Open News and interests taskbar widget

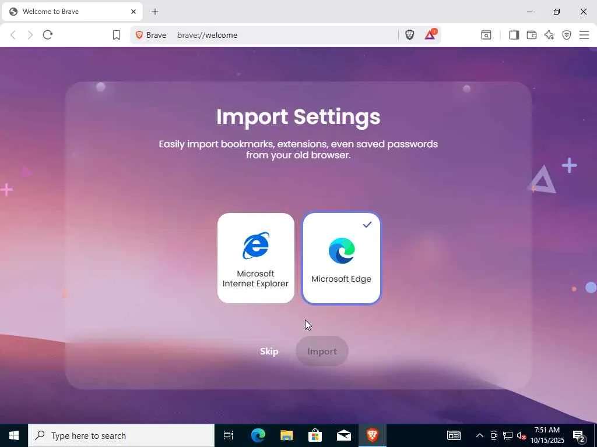click(454, 435)
